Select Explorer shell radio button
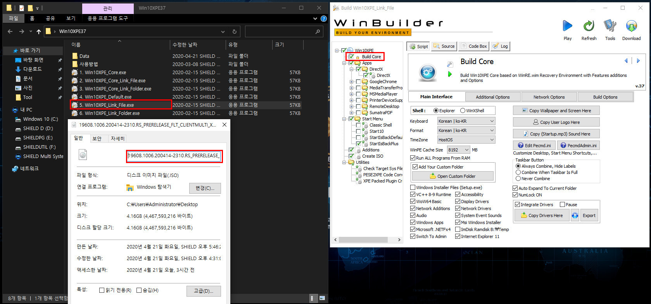651x304 pixels. pyautogui.click(x=436, y=111)
